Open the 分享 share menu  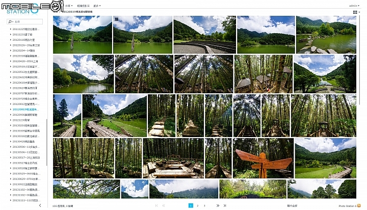click(69, 6)
